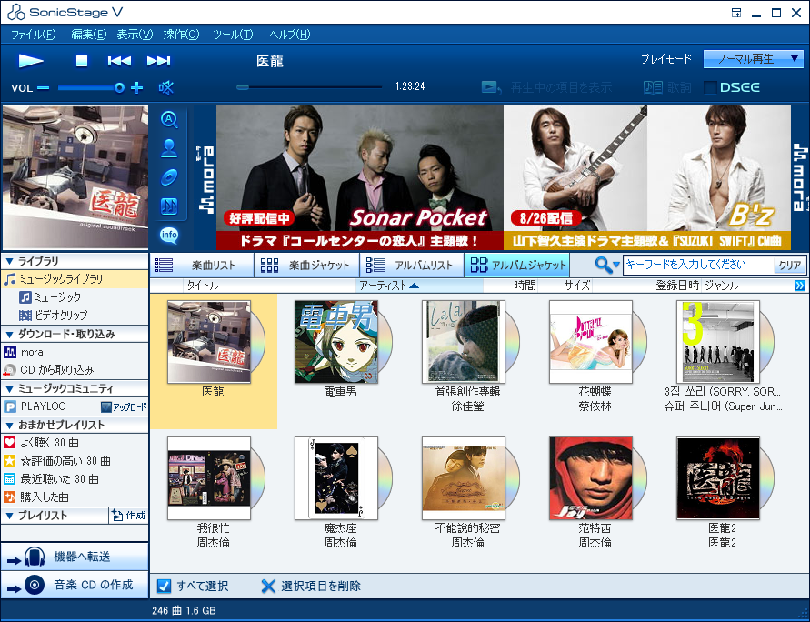Stop playback with the Stop button

point(82,61)
